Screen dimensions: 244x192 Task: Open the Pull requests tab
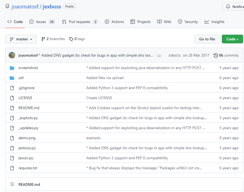pos(80,22)
